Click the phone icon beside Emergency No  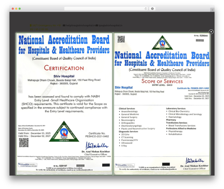[31, 25]
